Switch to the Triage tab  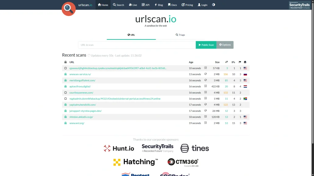tap(180, 35)
